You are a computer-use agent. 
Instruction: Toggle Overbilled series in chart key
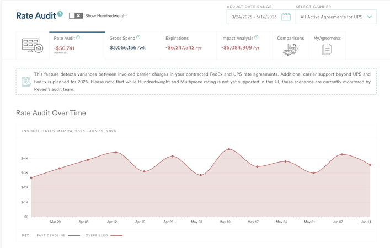[x=104, y=235]
